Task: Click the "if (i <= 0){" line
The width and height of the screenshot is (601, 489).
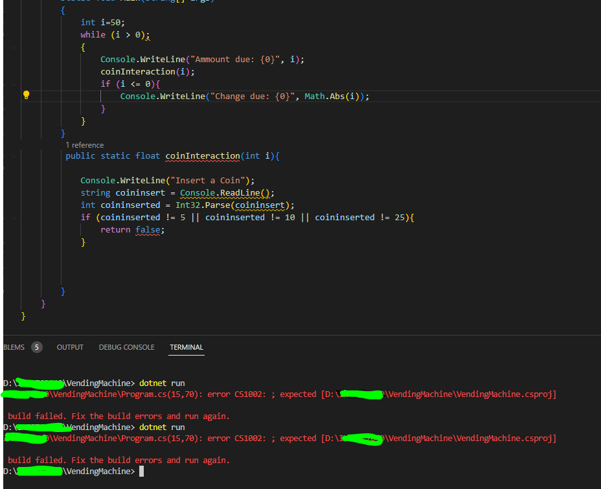Action: pyautogui.click(x=130, y=84)
